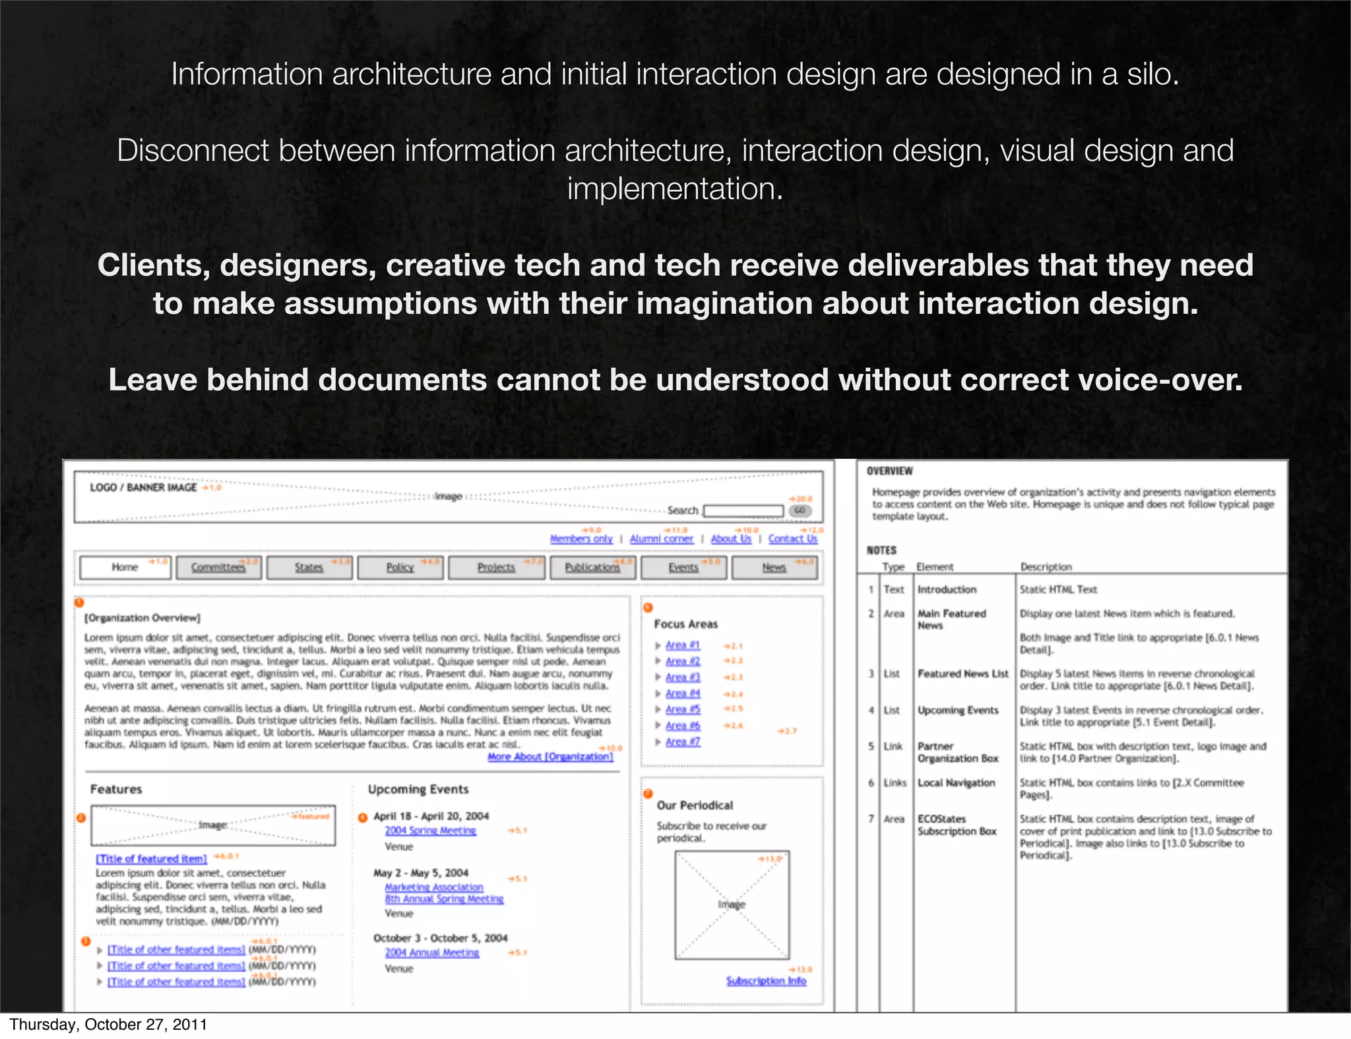Open the 8th Annual Spring Meeting link
1351x1039 pixels.
[444, 899]
